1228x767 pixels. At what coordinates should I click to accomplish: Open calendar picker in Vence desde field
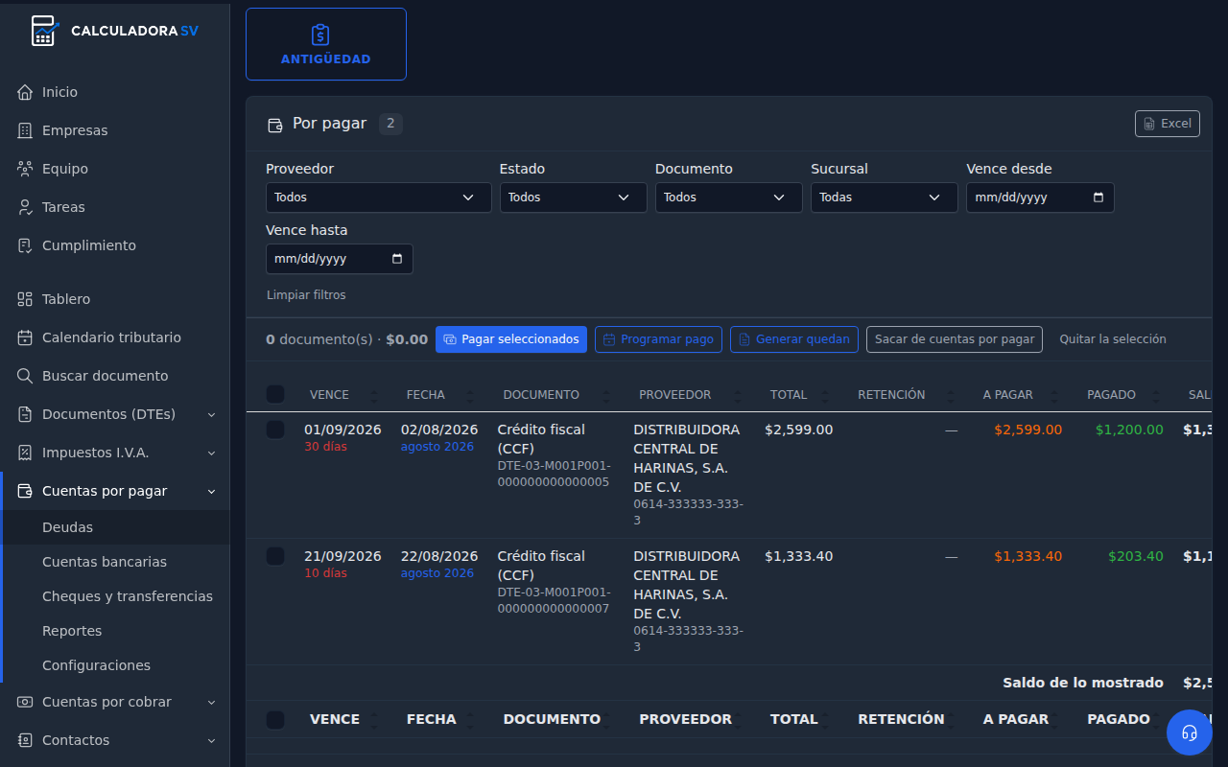1098,198
